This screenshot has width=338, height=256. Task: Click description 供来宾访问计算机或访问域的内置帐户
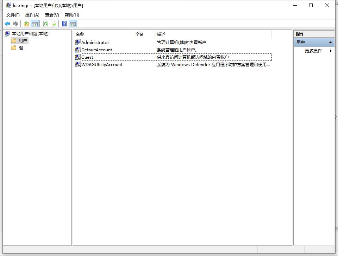(193, 57)
